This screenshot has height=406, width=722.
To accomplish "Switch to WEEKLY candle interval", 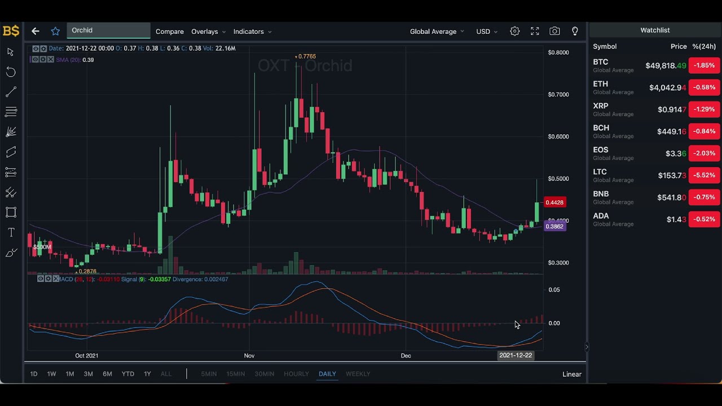I will coord(358,374).
